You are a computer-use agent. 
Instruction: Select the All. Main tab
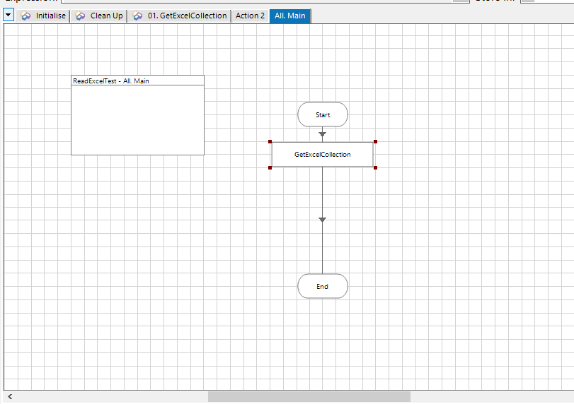point(290,16)
